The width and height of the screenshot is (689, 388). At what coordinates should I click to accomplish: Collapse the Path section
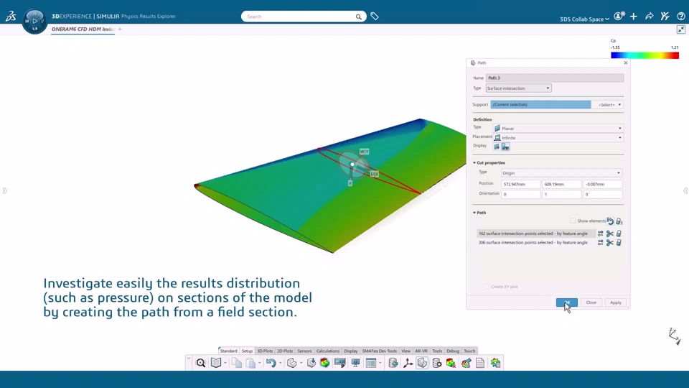click(x=474, y=213)
